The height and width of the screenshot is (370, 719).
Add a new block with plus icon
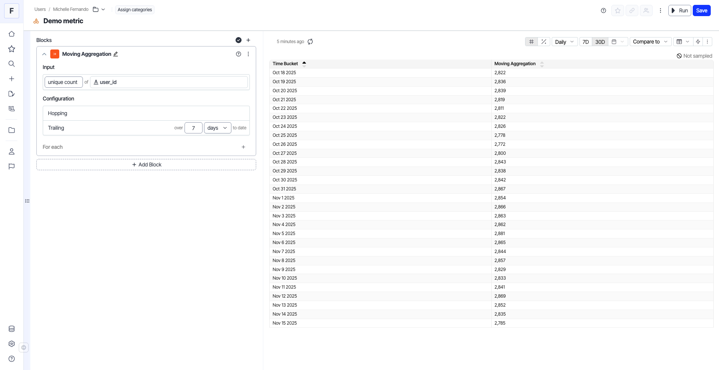[x=248, y=40]
